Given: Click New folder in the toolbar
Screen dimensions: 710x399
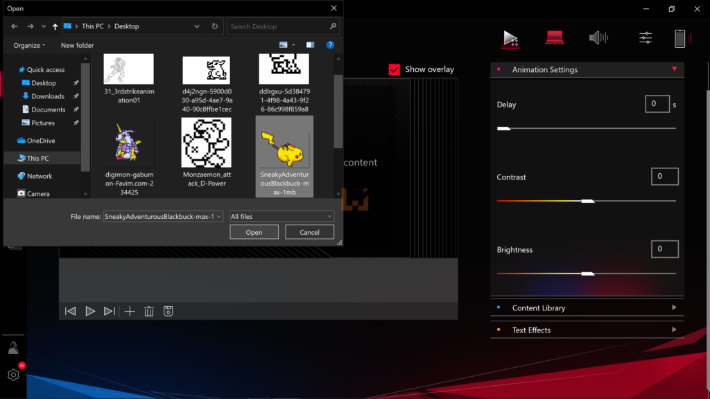Looking at the screenshot, I should click(78, 45).
